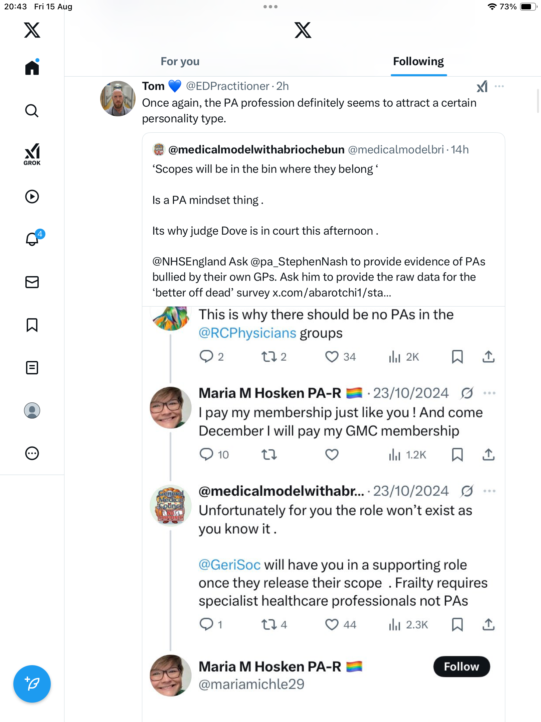Open Lists icon in the sidebar
541x722 pixels.
click(x=32, y=368)
